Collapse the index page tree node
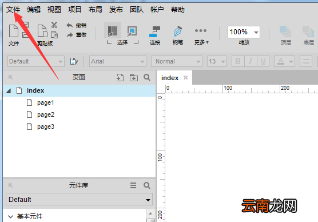Image resolution: width=318 pixels, height=222 pixels. tap(9, 90)
